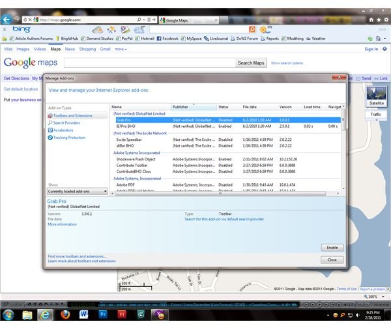
Task: Click the Google Maps browser tab
Action: pos(189,20)
